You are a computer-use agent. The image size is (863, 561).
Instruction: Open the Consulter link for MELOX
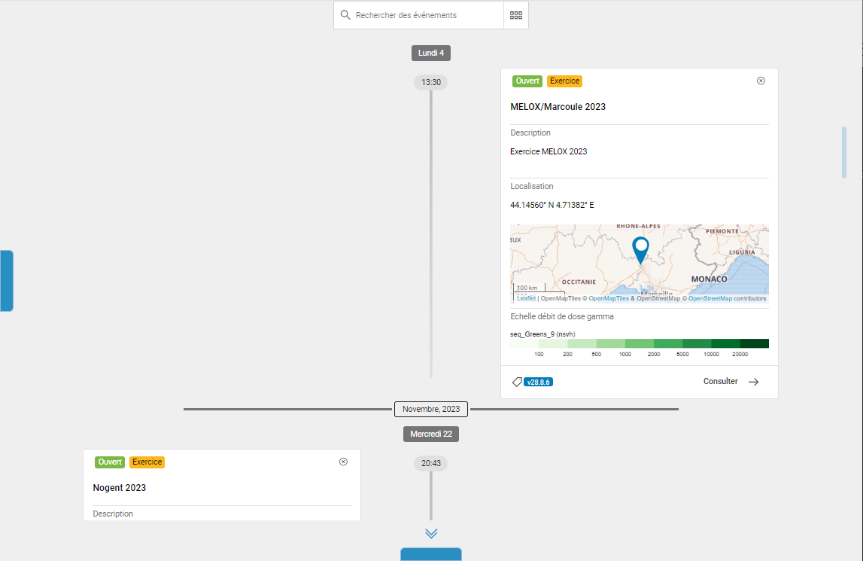[720, 382]
